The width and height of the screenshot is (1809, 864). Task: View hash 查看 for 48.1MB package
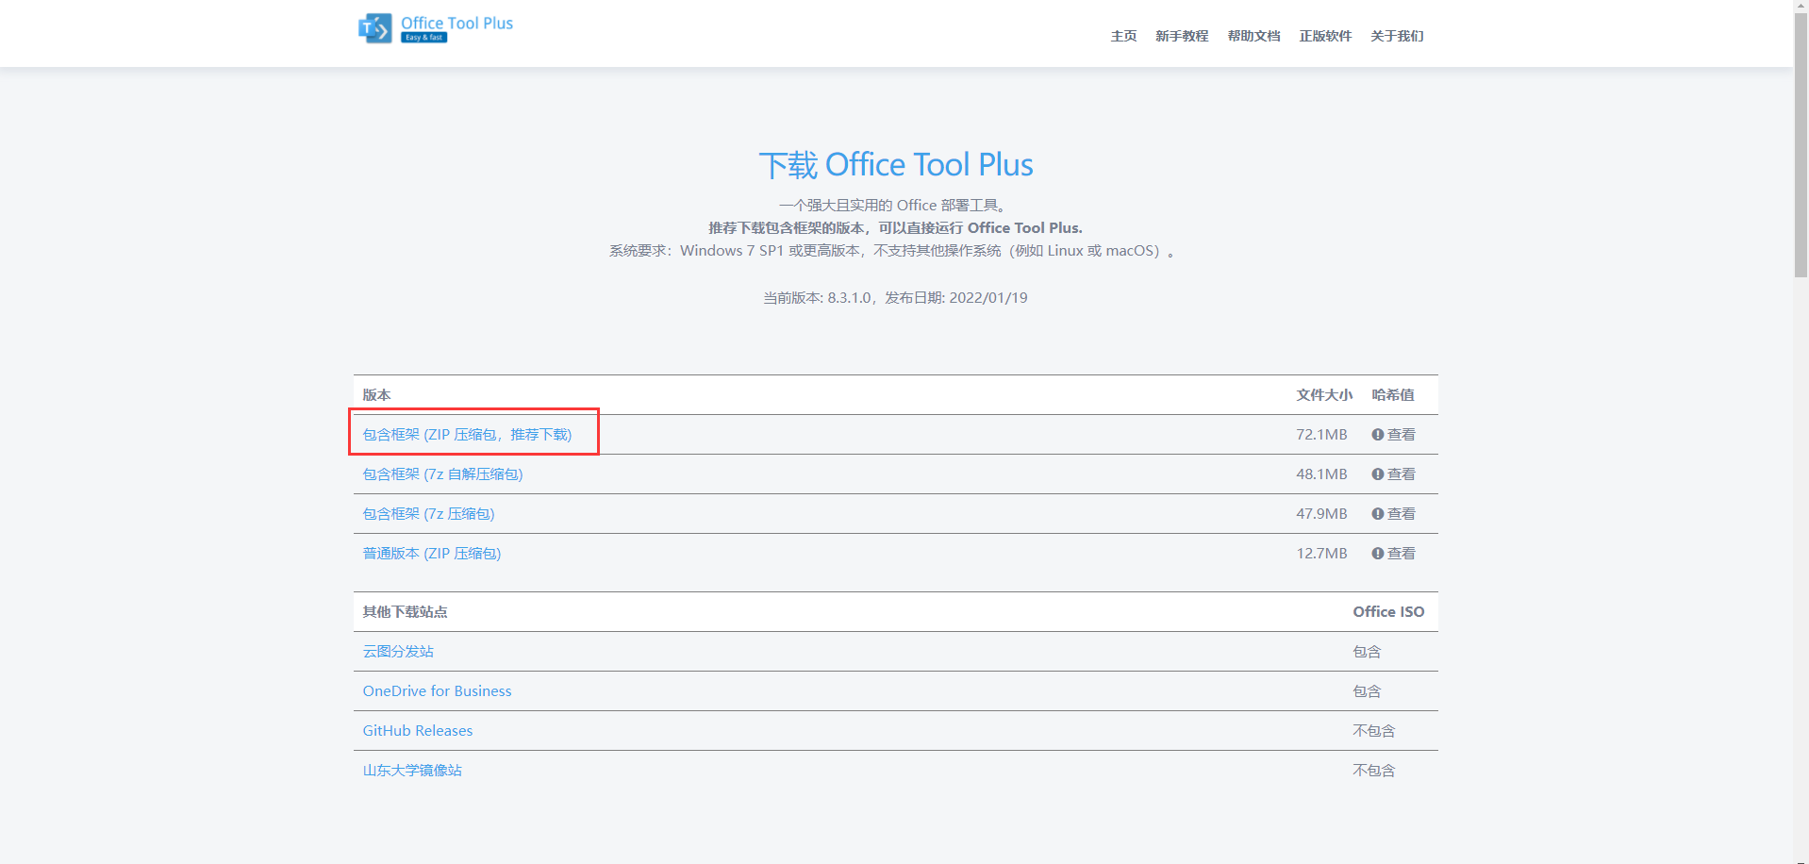(x=1393, y=474)
